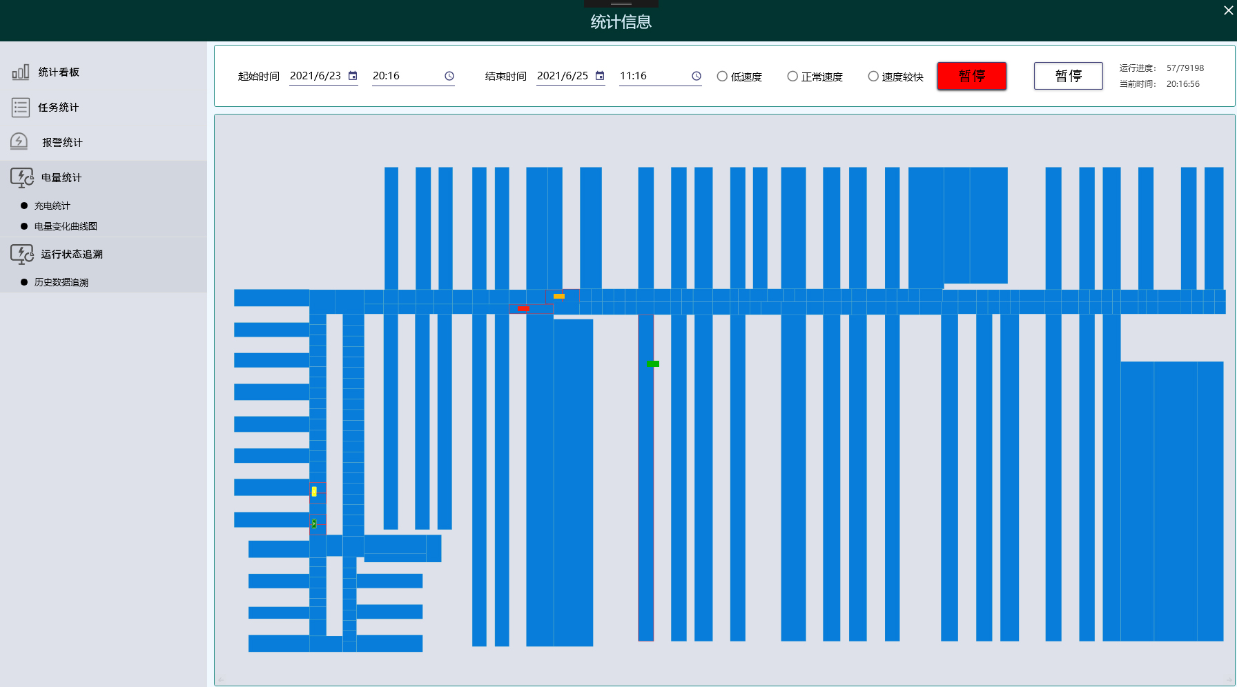1237x687 pixels.
Task: Click the green vehicle marker on the map
Action: 653,364
